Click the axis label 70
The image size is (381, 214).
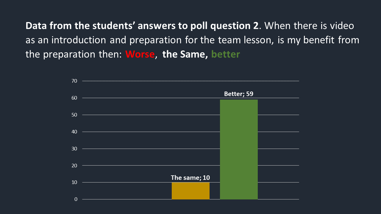pyautogui.click(x=74, y=81)
